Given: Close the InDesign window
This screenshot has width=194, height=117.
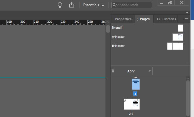Looking at the screenshot, I should [x=181, y=2].
